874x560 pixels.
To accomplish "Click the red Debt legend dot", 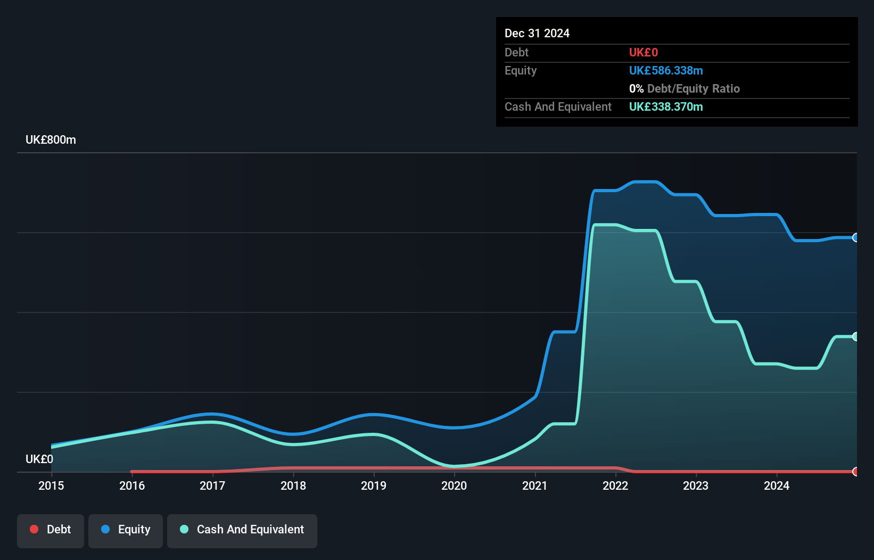I will click(34, 530).
